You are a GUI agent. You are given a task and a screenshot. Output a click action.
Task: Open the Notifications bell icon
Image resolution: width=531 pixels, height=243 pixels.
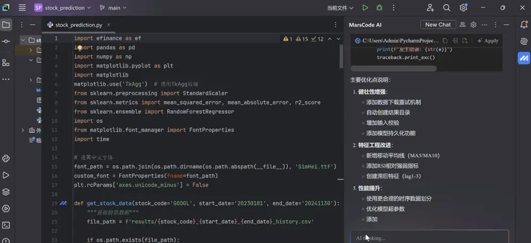(524, 24)
